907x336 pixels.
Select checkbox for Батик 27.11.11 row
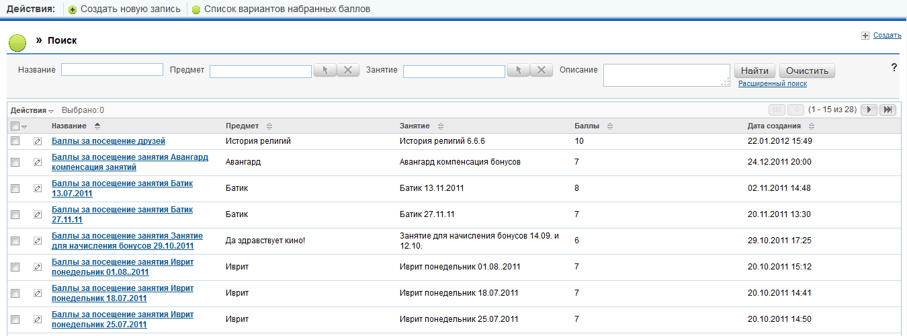pyautogui.click(x=15, y=214)
